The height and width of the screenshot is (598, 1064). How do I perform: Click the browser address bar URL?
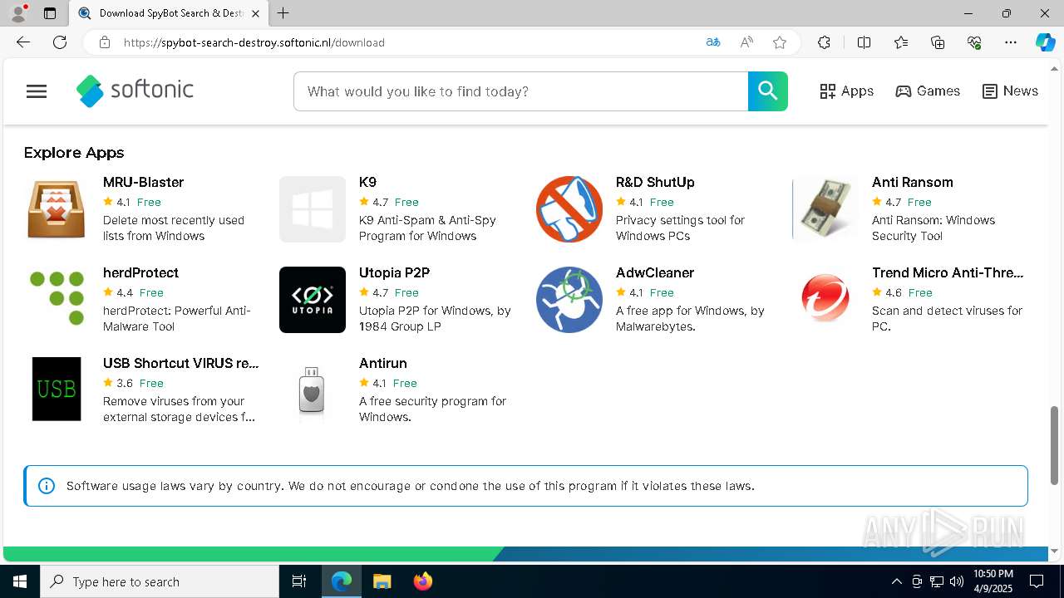point(254,42)
